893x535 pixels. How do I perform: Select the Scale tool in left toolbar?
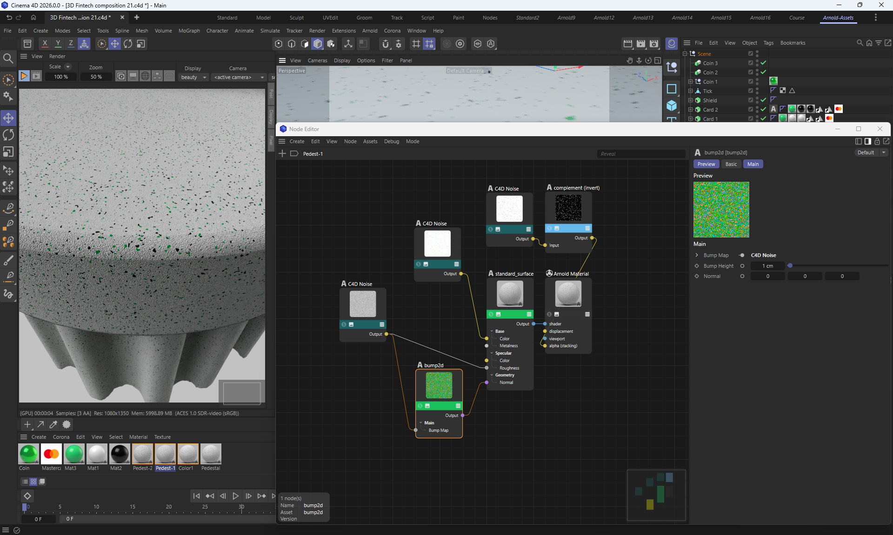(x=8, y=152)
